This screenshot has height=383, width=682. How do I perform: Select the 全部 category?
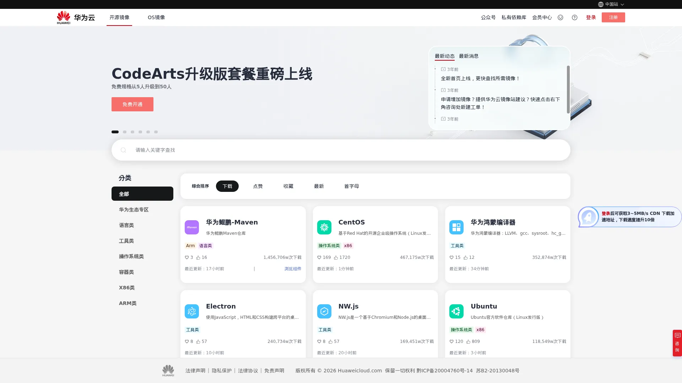(x=142, y=194)
